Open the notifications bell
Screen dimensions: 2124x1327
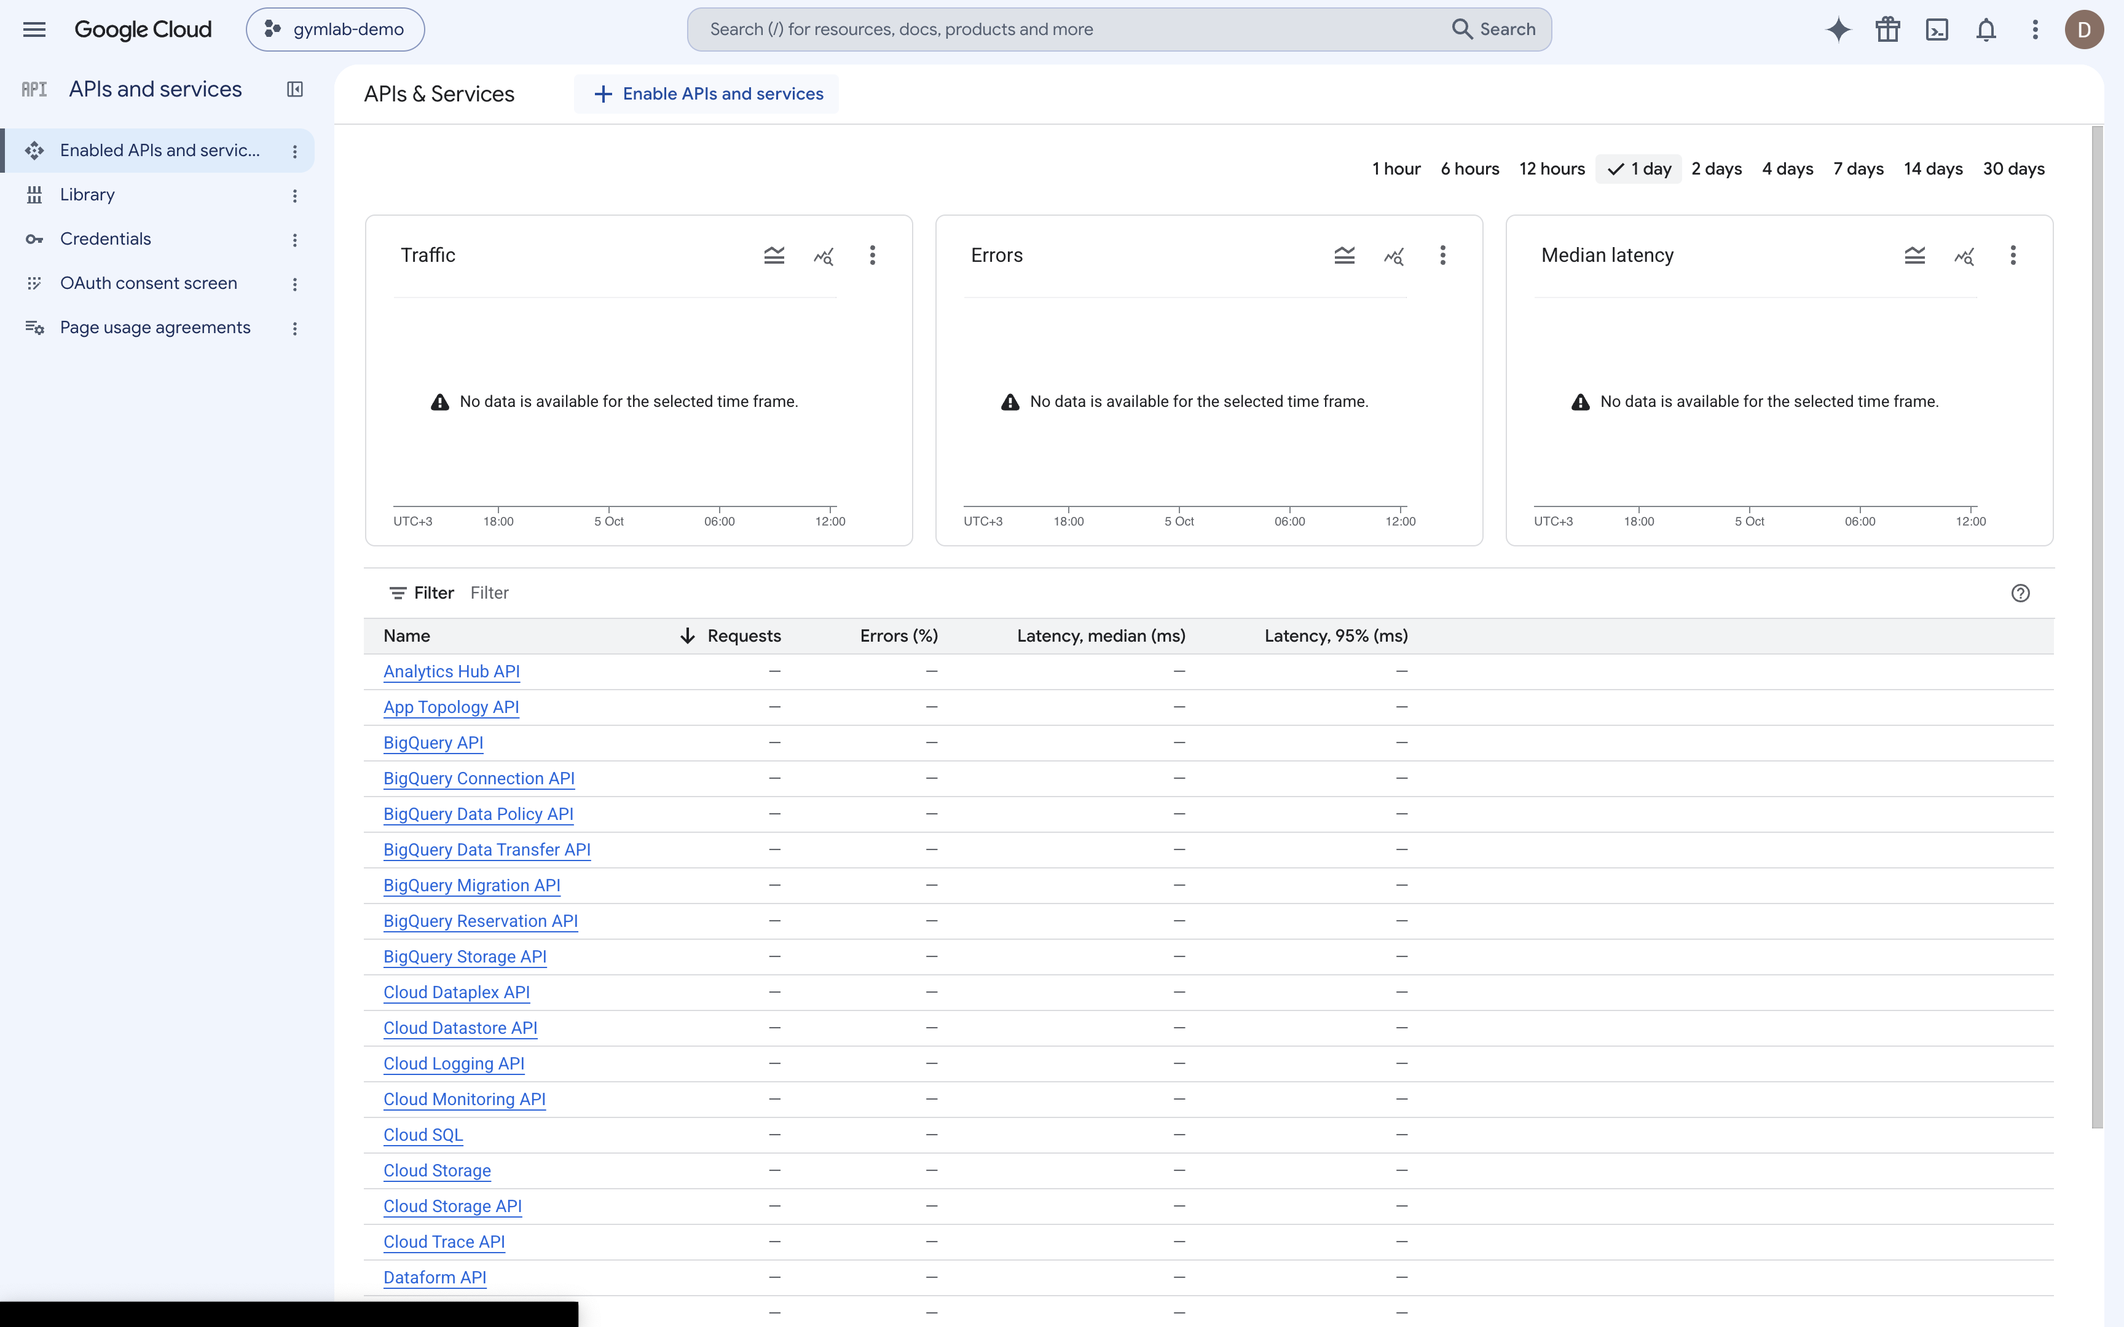pyautogui.click(x=1986, y=29)
